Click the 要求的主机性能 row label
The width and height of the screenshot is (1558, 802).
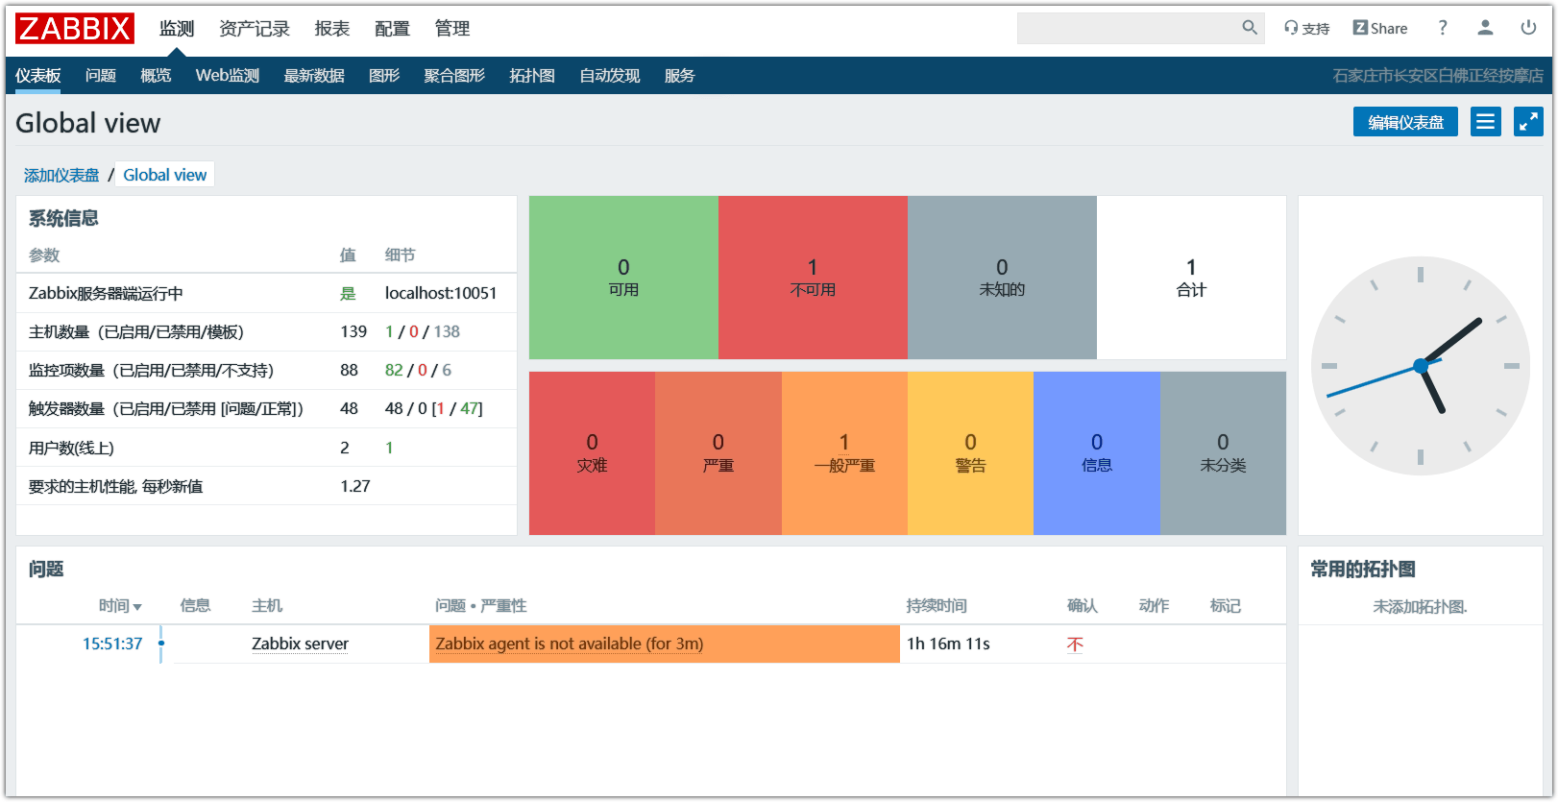(x=116, y=486)
